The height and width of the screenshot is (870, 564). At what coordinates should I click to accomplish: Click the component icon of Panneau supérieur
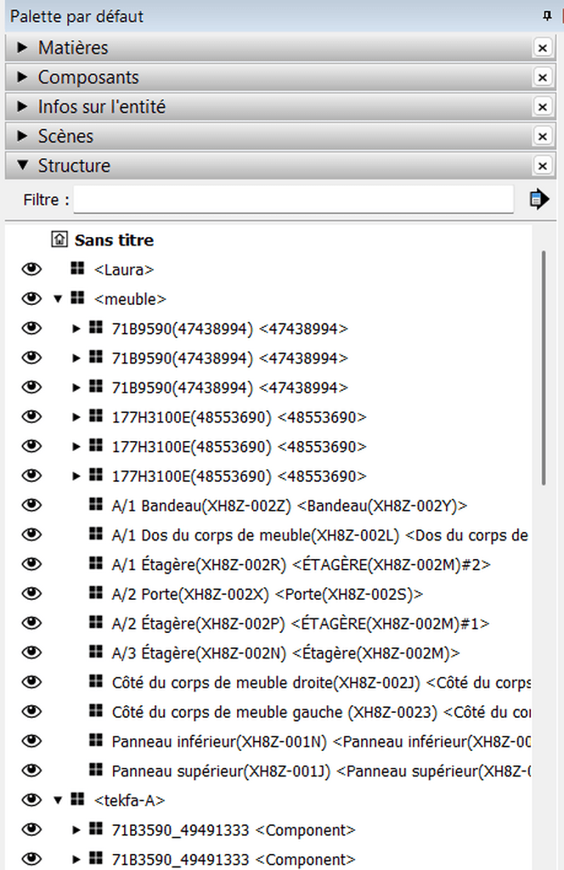(x=96, y=771)
